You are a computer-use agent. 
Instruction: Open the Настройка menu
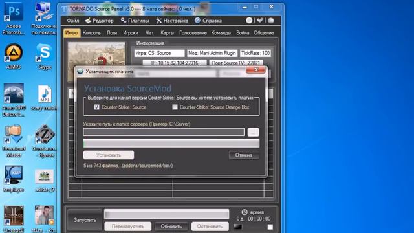coord(172,21)
